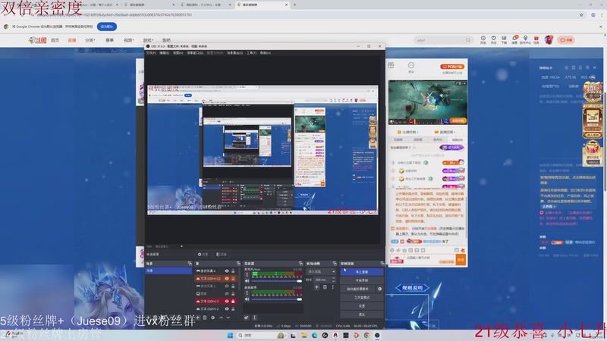Image resolution: width=607 pixels, height=341 pixels.
Task: Open mixer menu dots at mixer bottom
Action: click(254, 318)
